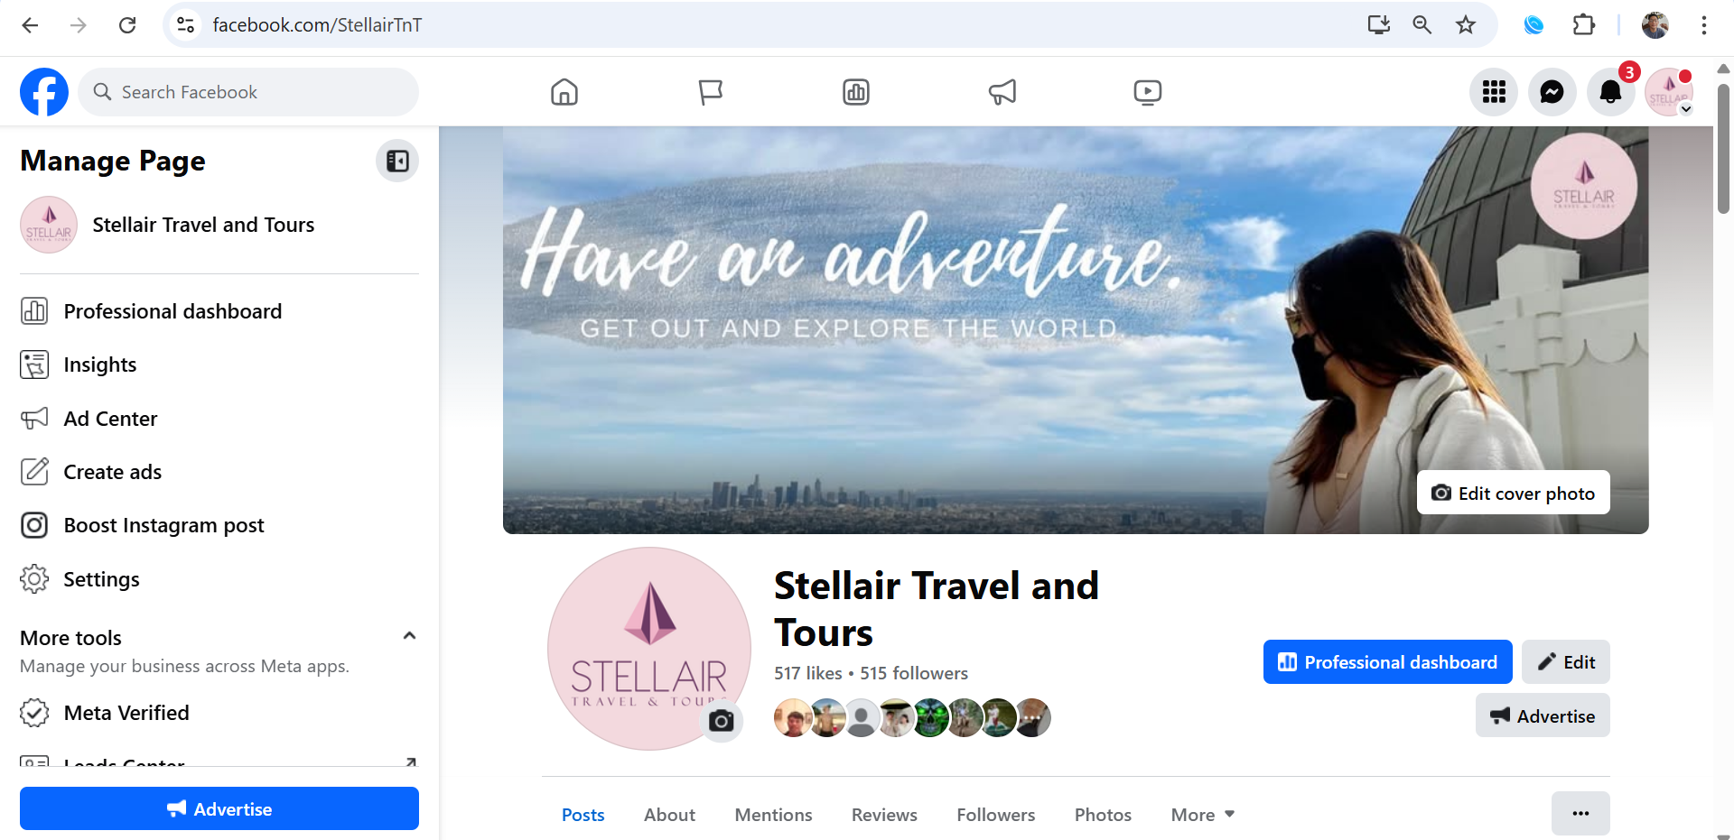
Task: Click into the Search Facebook field
Action: (x=248, y=92)
